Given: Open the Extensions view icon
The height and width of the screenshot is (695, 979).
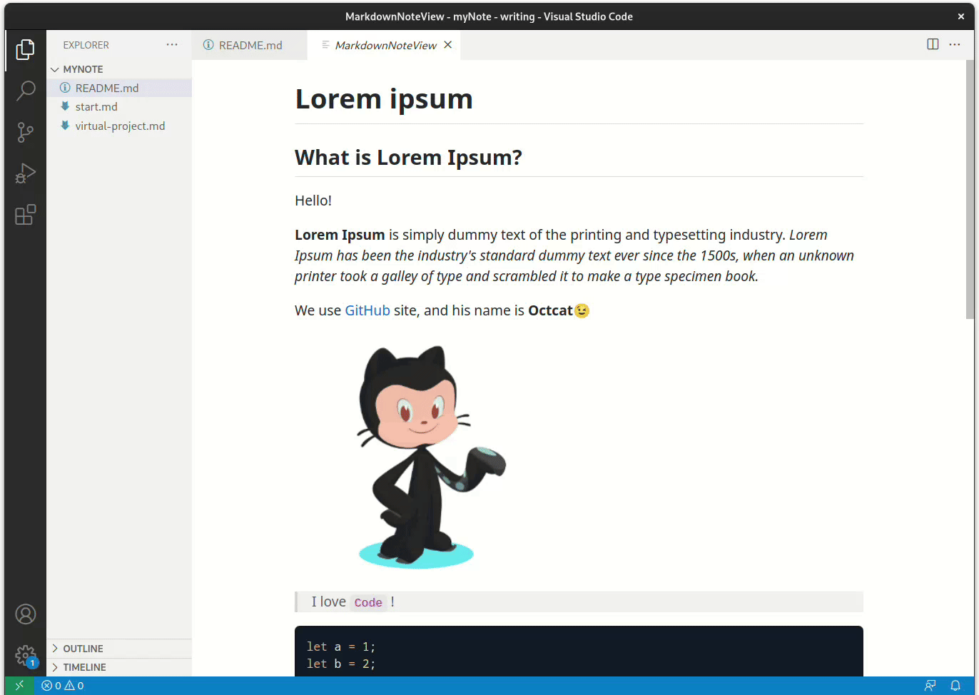Looking at the screenshot, I should click(x=25, y=215).
